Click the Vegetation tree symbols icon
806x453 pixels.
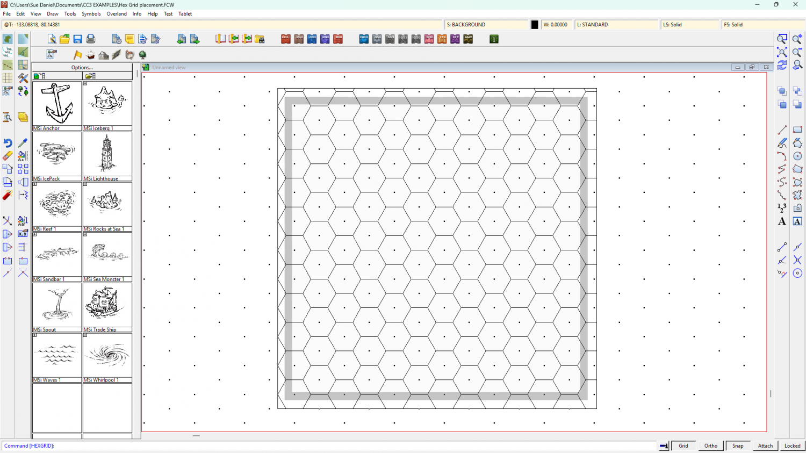pos(142,55)
